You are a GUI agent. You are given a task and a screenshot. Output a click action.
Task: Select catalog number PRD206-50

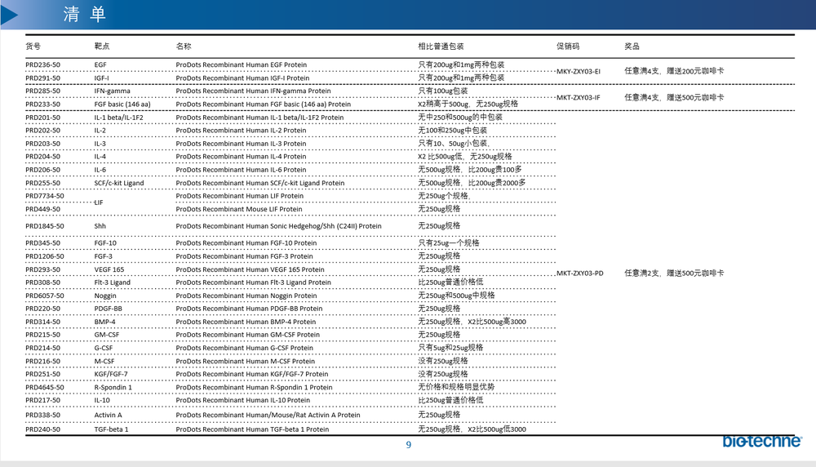(x=42, y=171)
